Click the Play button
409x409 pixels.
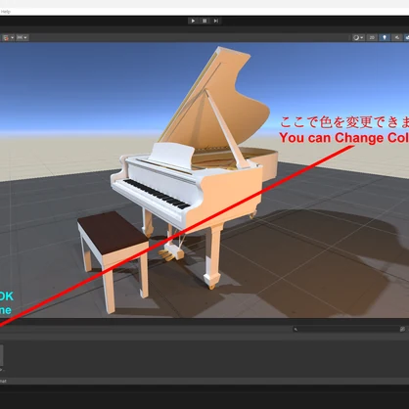[193, 21]
